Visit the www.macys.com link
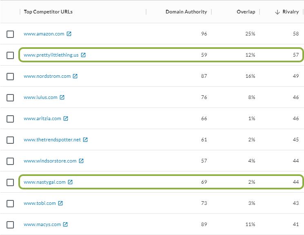The height and width of the screenshot is (235, 304). (x=42, y=224)
